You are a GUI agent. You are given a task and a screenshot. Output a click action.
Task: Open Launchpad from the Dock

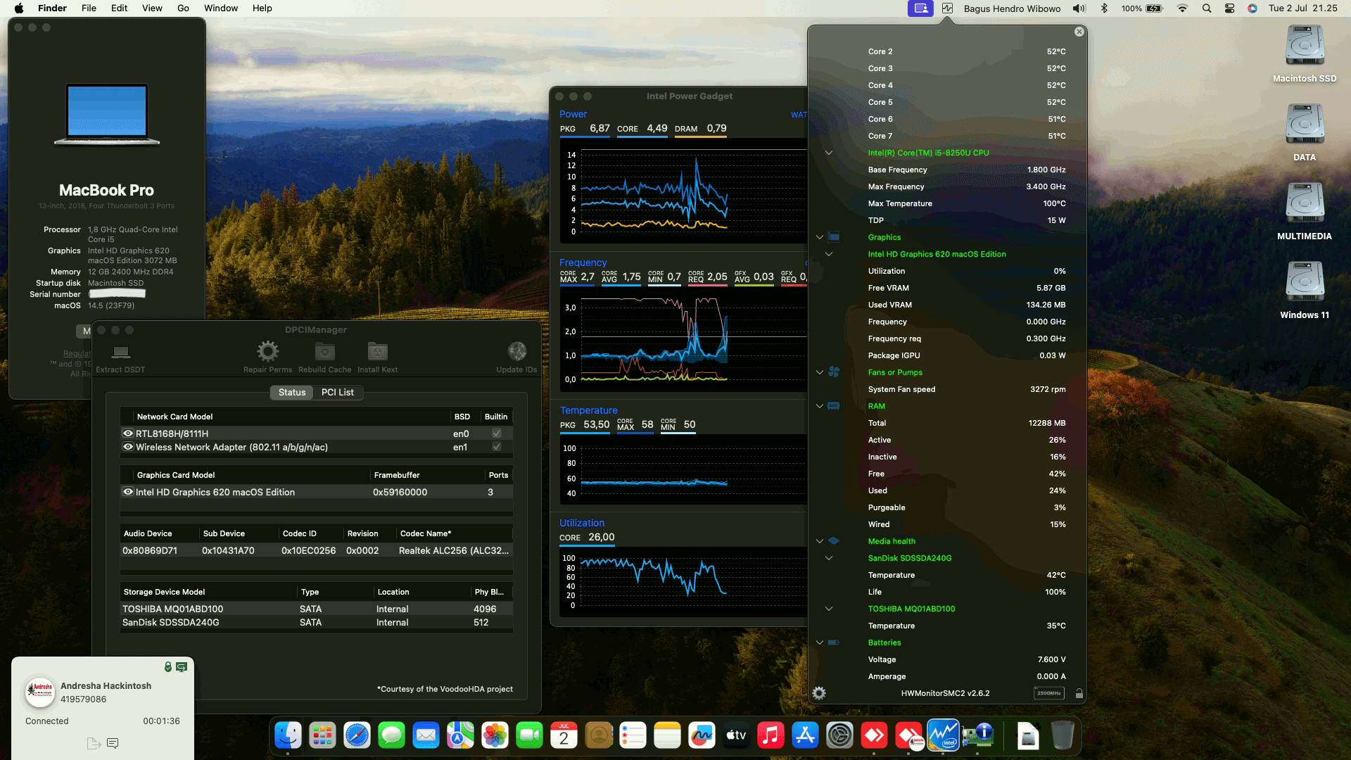click(x=322, y=736)
